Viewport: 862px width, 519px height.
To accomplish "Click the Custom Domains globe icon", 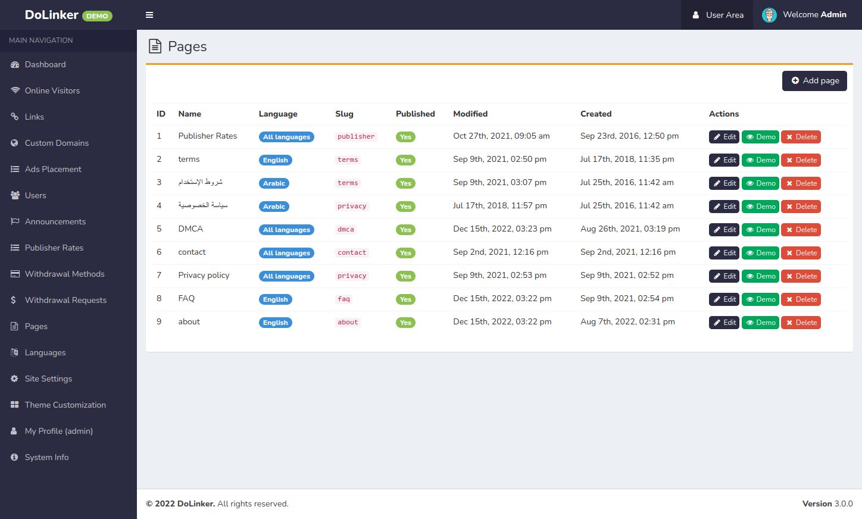I will click(x=15, y=143).
